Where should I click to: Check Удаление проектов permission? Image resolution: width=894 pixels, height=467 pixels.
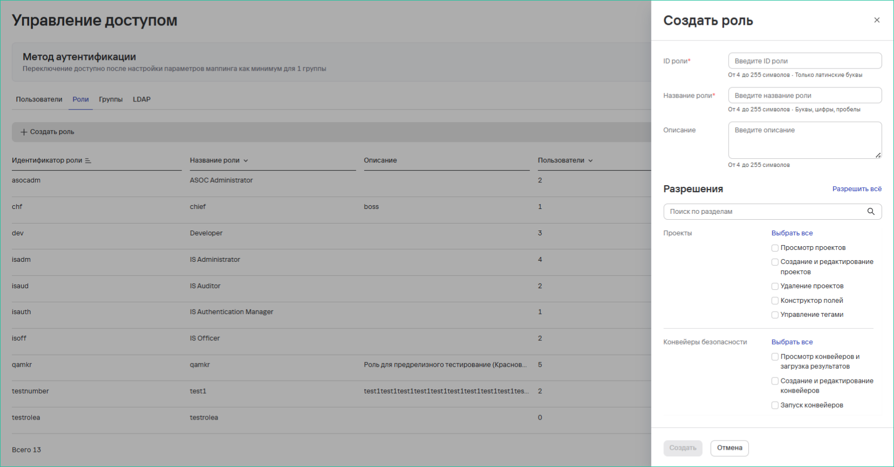[x=775, y=286]
